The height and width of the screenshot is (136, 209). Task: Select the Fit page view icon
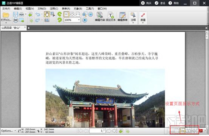(72, 14)
